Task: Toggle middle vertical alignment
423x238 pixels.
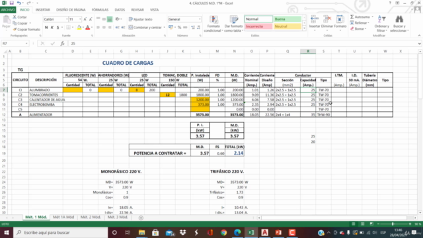Action: [104, 19]
